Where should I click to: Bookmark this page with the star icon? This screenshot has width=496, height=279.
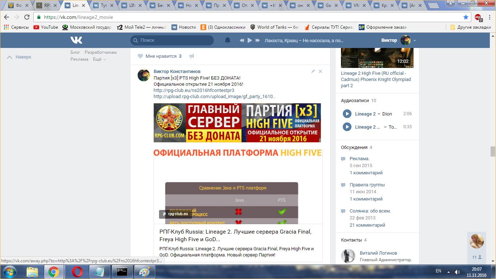click(x=466, y=17)
